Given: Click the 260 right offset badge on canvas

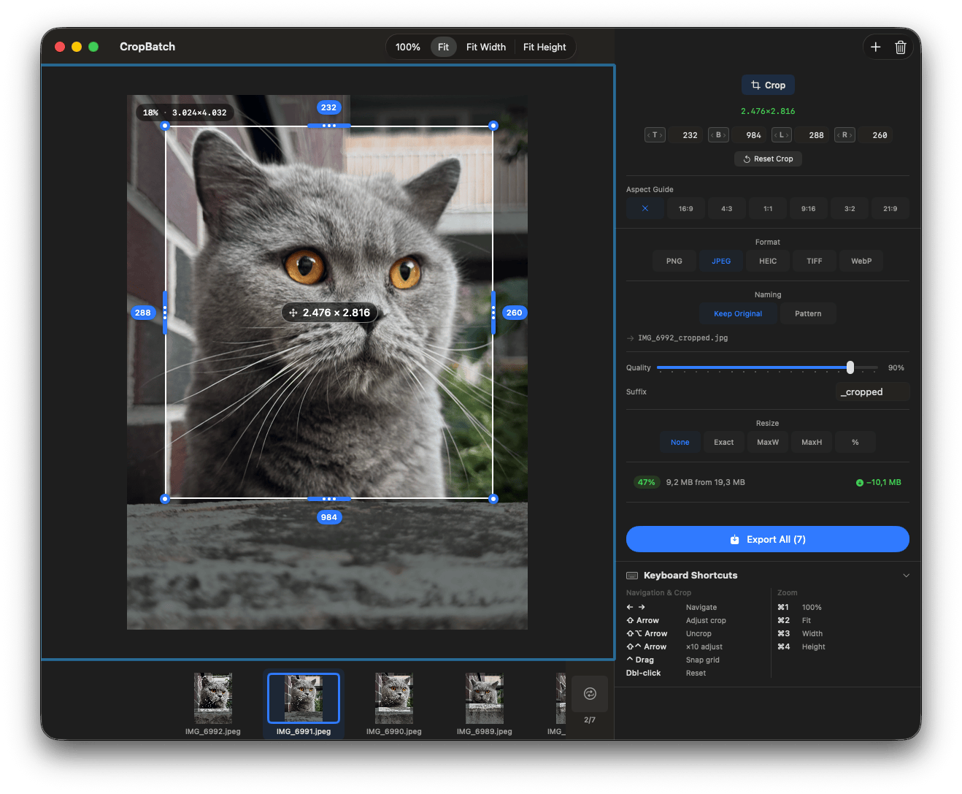Looking at the screenshot, I should coord(515,313).
